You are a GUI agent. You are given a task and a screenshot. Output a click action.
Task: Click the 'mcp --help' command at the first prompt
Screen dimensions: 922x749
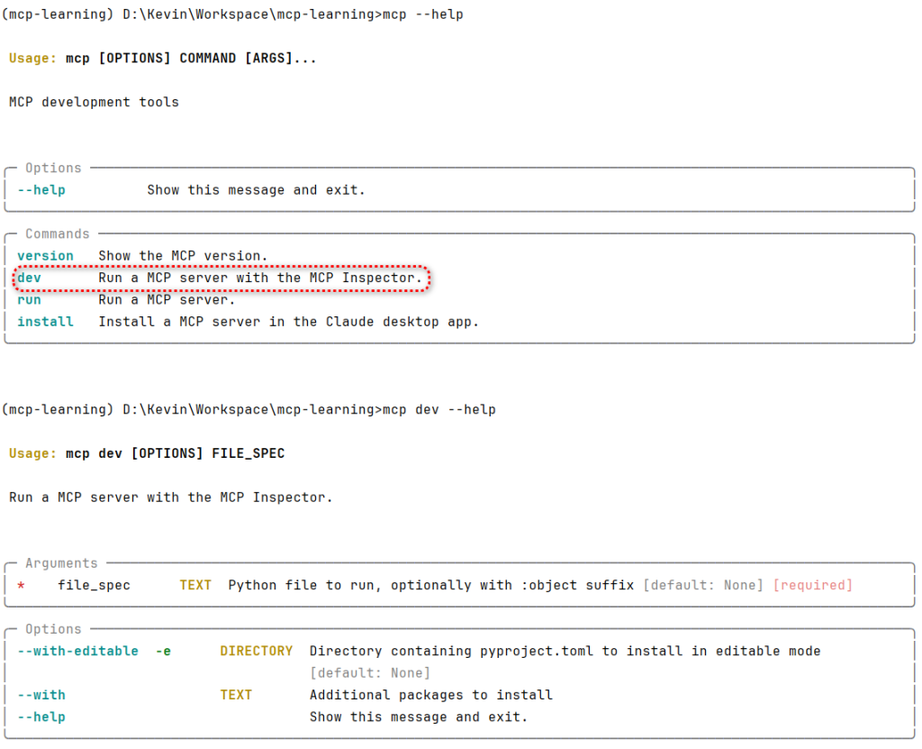coord(423,14)
